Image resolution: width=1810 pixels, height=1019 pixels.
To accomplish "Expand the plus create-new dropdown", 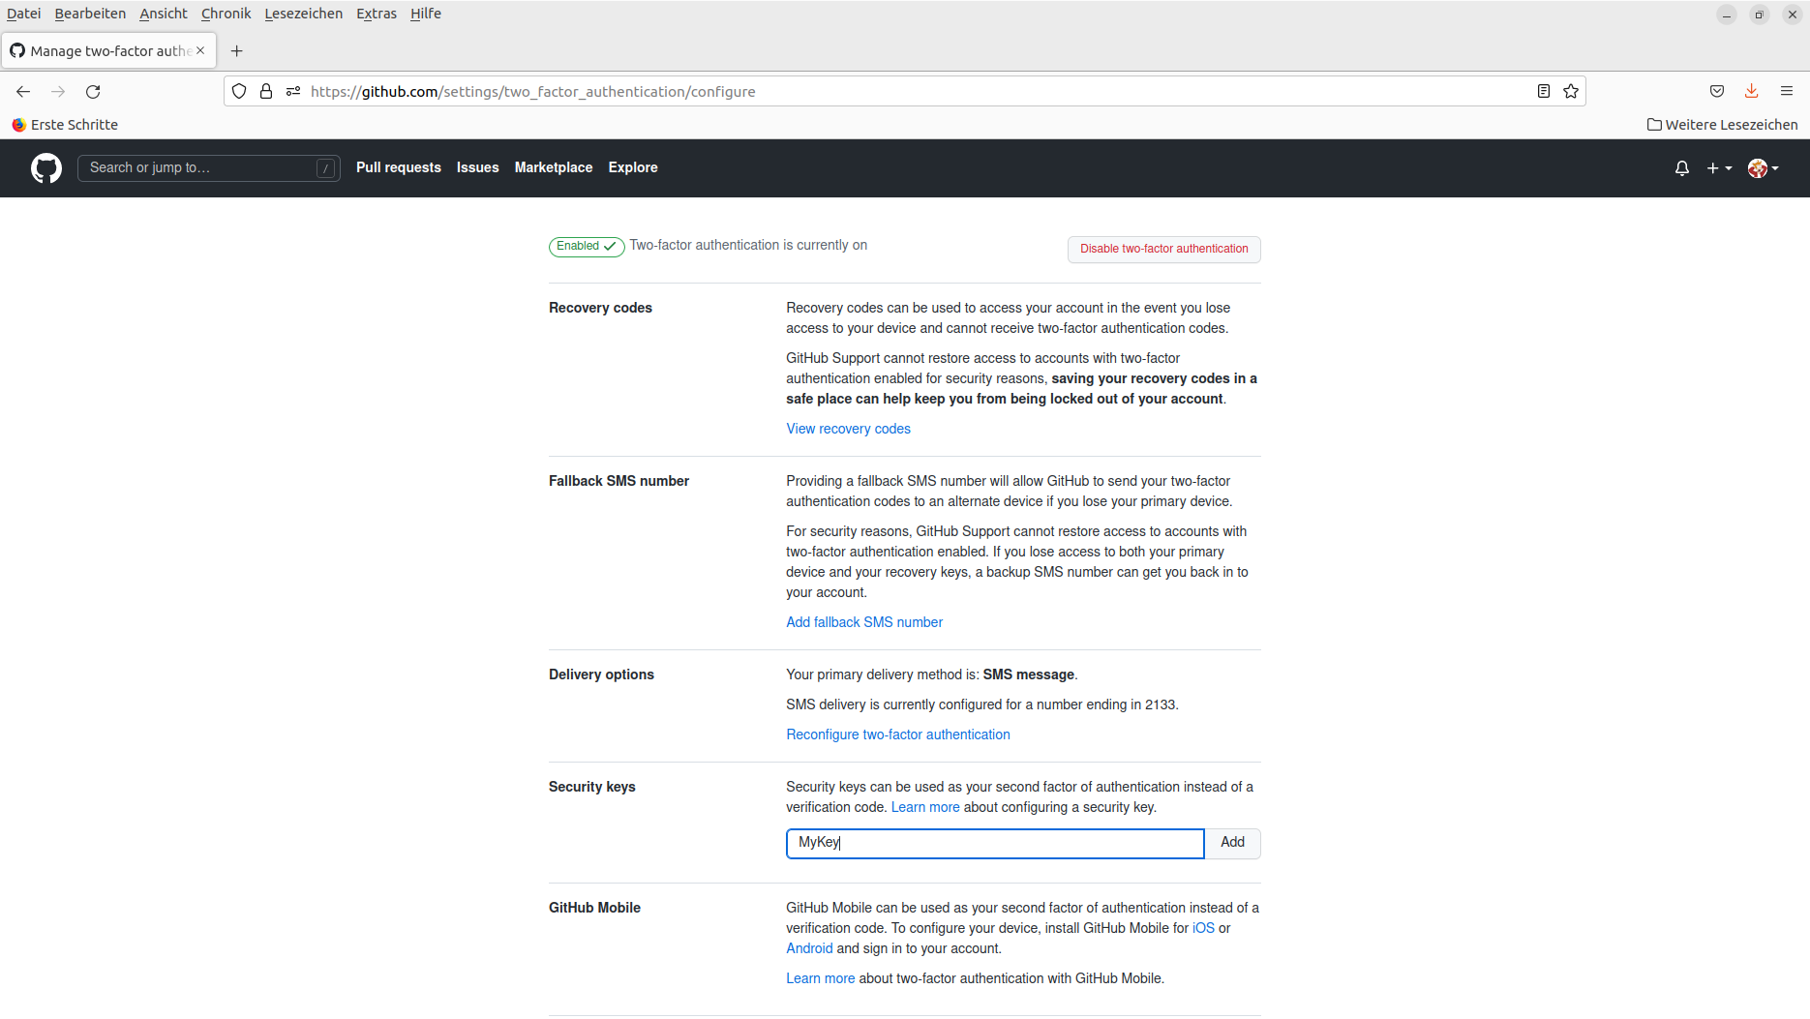I will [1720, 168].
